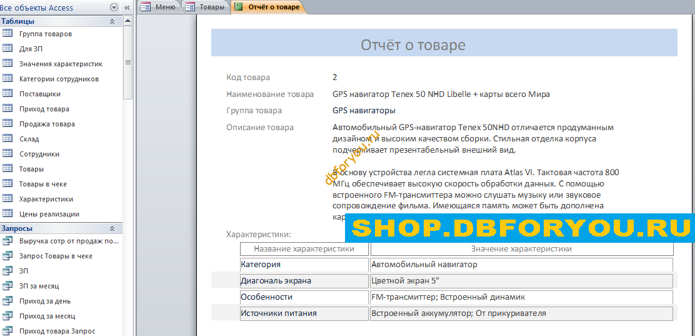Switch to the Товары document tab
The height and width of the screenshot is (336, 695).
206,7
